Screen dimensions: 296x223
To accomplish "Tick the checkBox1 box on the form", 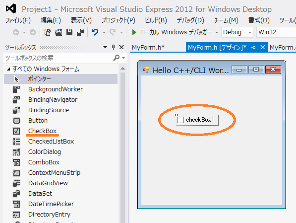I will point(180,120).
